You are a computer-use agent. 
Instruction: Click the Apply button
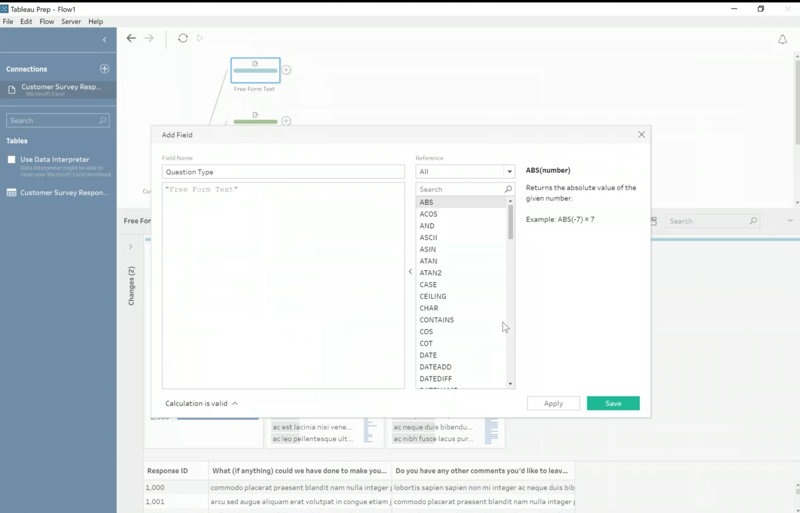(x=553, y=403)
